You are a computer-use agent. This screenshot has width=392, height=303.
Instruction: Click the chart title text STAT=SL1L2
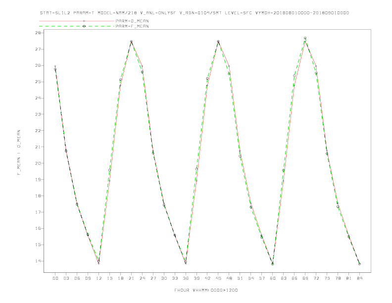[55, 13]
